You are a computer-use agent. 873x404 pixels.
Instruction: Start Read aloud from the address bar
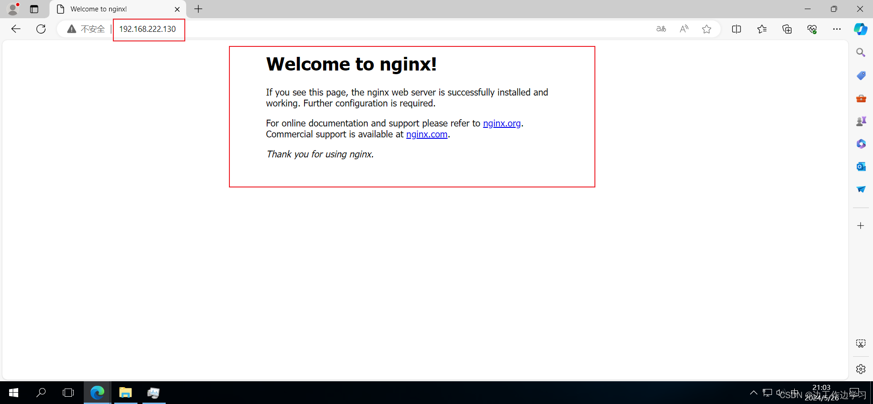pyautogui.click(x=684, y=29)
